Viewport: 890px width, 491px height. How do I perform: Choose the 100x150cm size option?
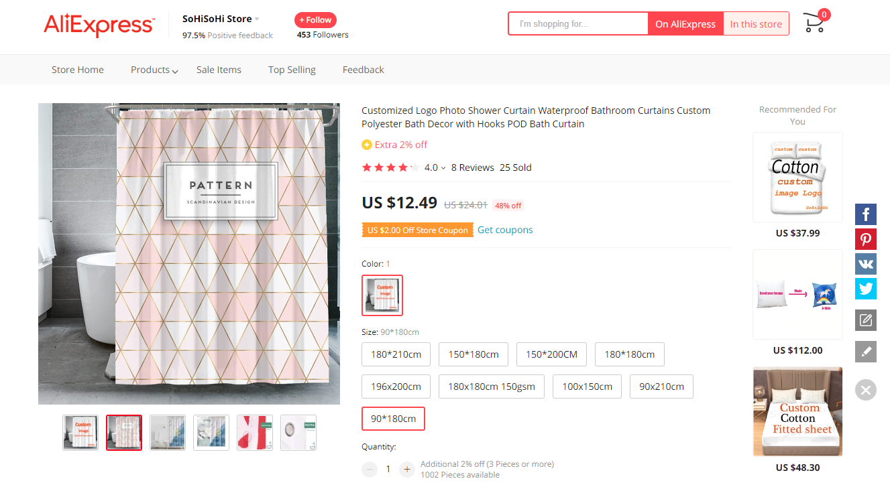[587, 387]
